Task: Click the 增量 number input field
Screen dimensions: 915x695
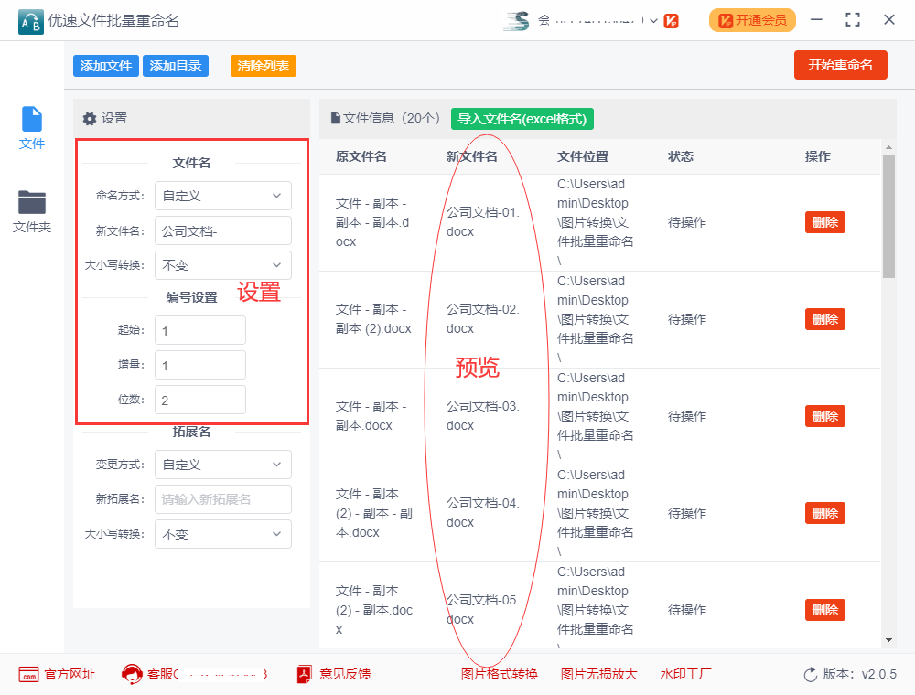Action: coord(200,366)
